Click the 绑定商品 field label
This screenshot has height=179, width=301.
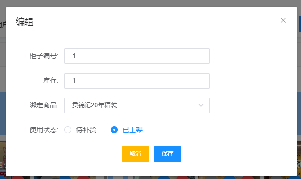[x=44, y=105]
